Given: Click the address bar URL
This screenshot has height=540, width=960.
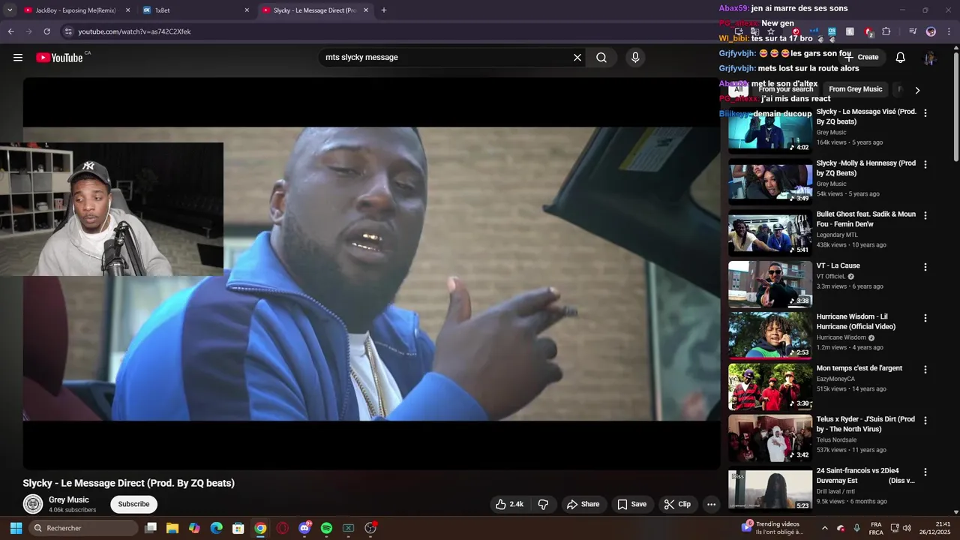Looking at the screenshot, I should tap(135, 31).
